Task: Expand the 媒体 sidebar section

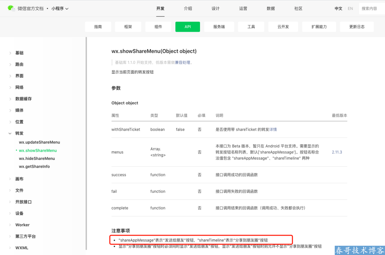Action: point(19,110)
